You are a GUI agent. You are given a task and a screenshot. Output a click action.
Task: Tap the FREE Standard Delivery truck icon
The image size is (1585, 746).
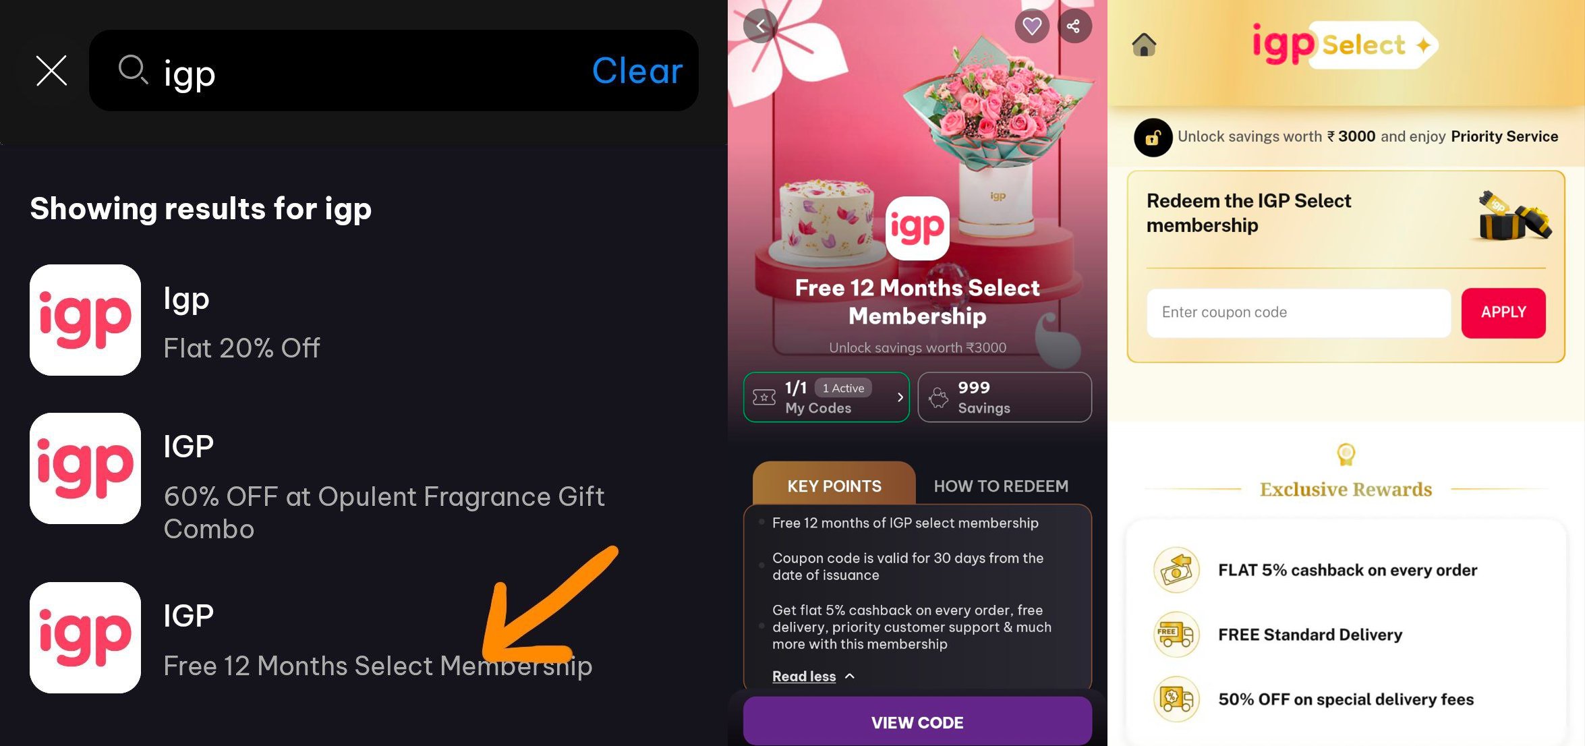coord(1176,635)
